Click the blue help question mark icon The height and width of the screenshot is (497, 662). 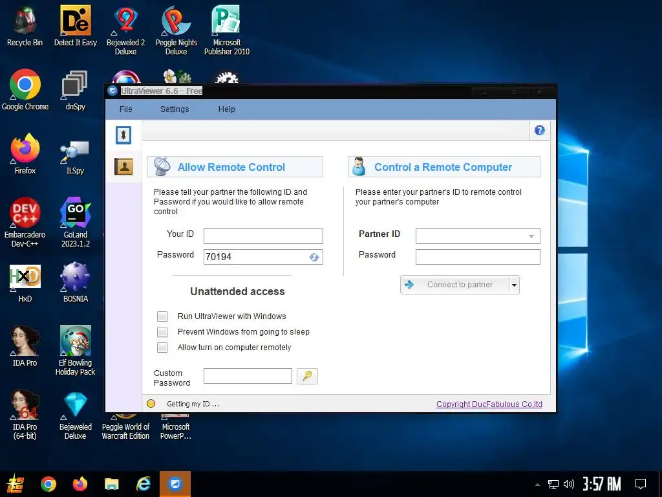[540, 130]
